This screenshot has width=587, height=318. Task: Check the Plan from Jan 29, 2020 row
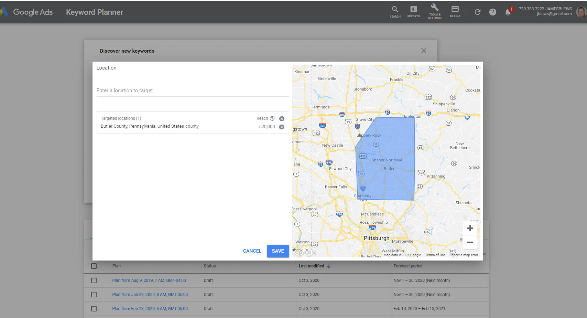[94, 295]
